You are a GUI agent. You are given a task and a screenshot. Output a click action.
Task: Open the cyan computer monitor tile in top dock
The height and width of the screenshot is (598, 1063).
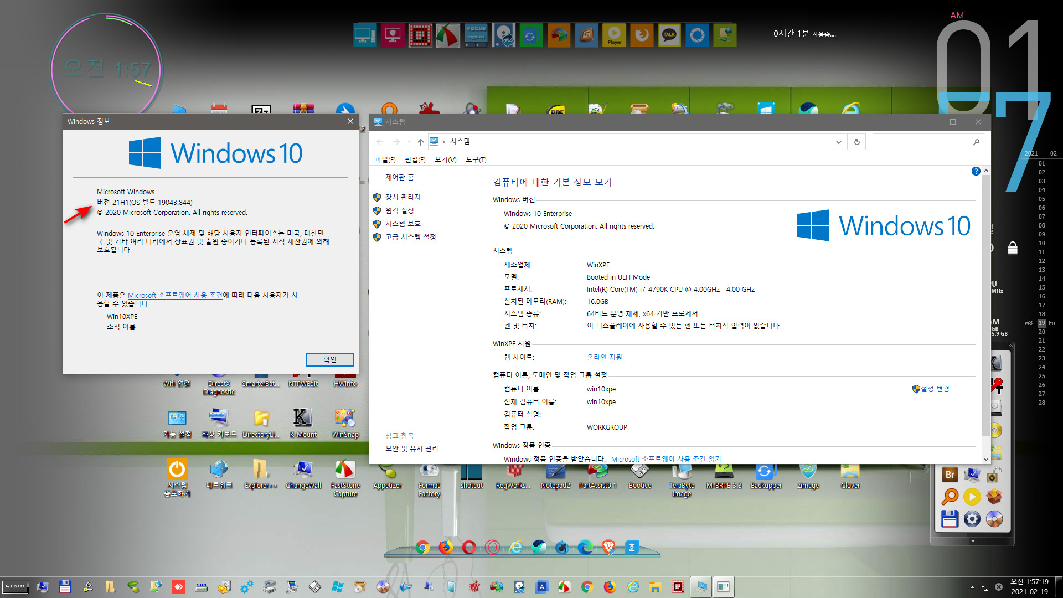365,35
